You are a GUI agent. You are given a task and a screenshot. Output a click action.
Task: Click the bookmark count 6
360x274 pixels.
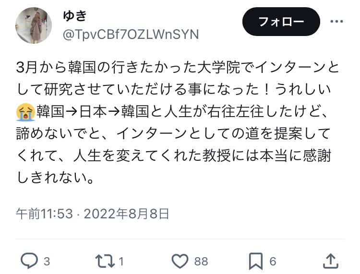click(x=273, y=261)
